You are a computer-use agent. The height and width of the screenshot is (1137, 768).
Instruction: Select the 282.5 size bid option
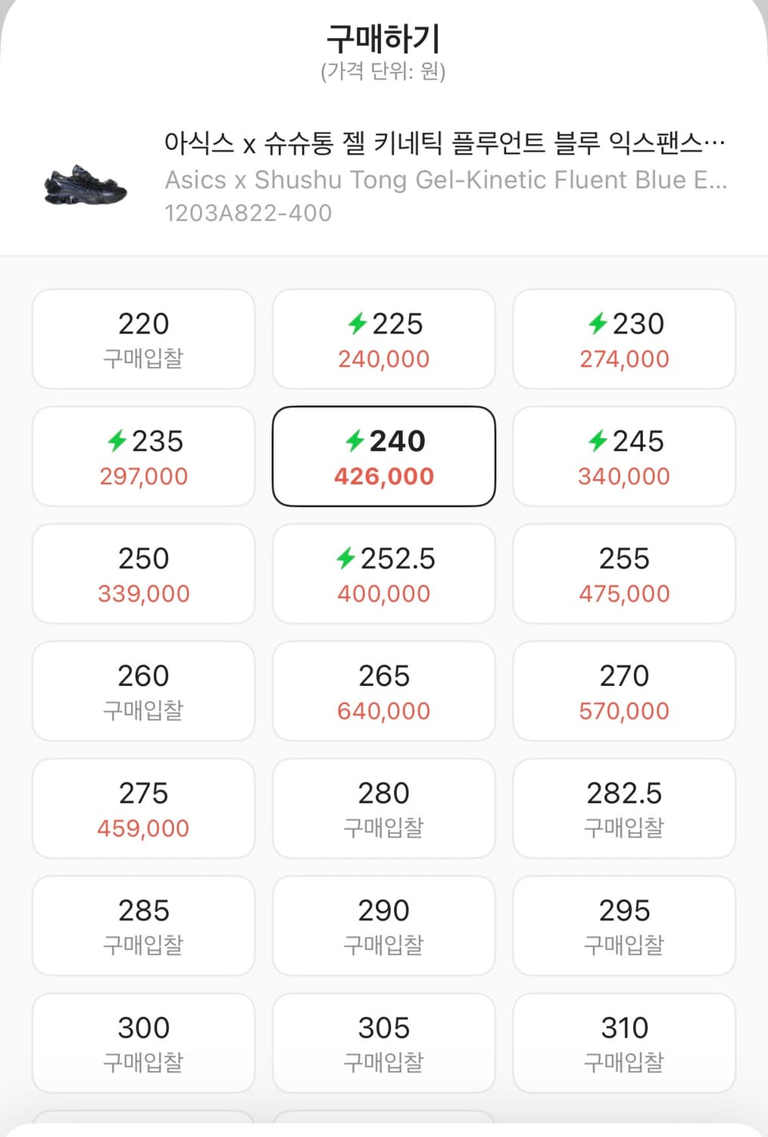624,809
